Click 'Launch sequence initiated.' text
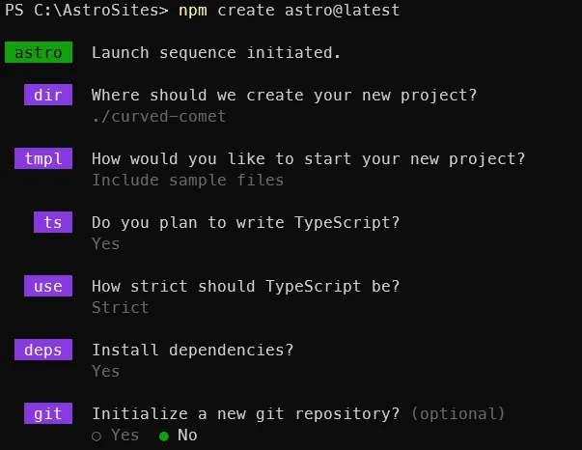This screenshot has height=450, width=582. point(216,53)
